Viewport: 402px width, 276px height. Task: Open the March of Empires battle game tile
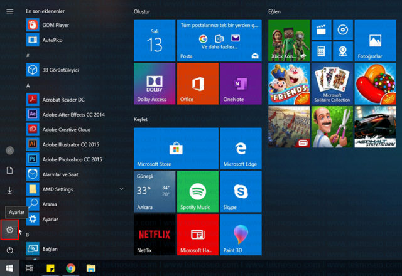(x=289, y=127)
